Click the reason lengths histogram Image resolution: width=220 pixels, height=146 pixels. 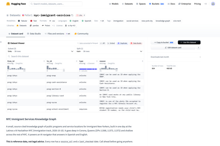pos(109,68)
